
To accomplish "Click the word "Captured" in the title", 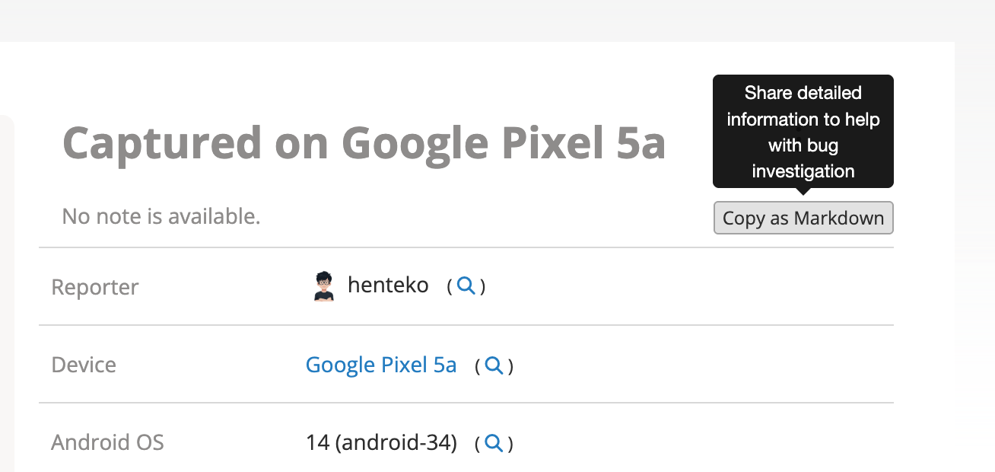I will coord(161,143).
